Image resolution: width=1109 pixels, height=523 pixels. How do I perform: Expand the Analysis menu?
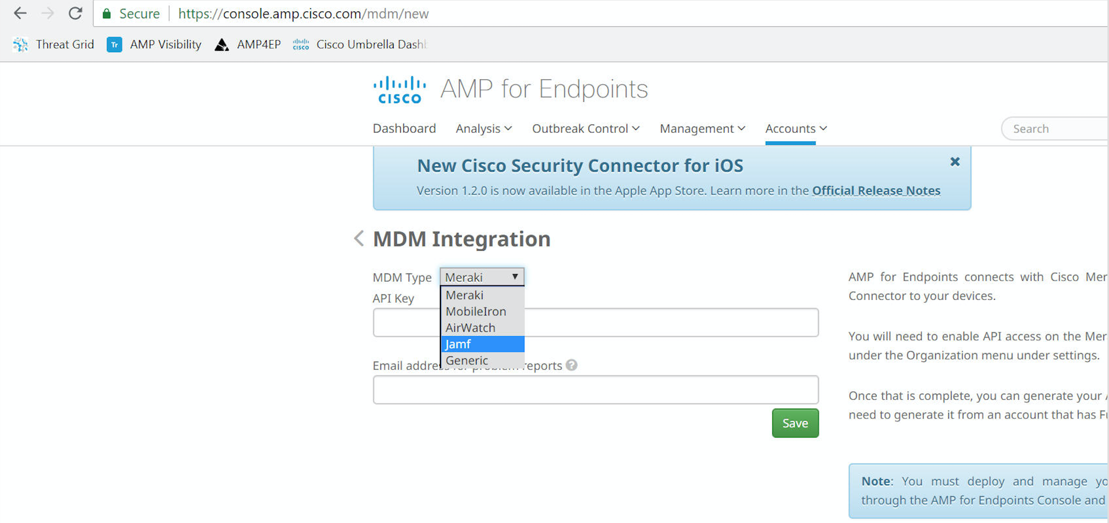(483, 128)
